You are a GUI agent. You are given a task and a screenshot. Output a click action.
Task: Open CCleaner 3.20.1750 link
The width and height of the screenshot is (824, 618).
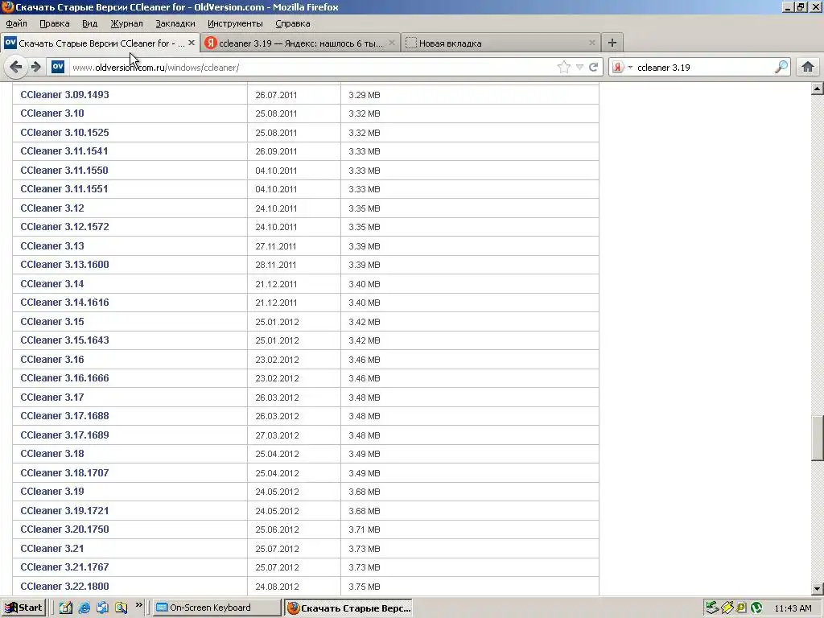(64, 529)
